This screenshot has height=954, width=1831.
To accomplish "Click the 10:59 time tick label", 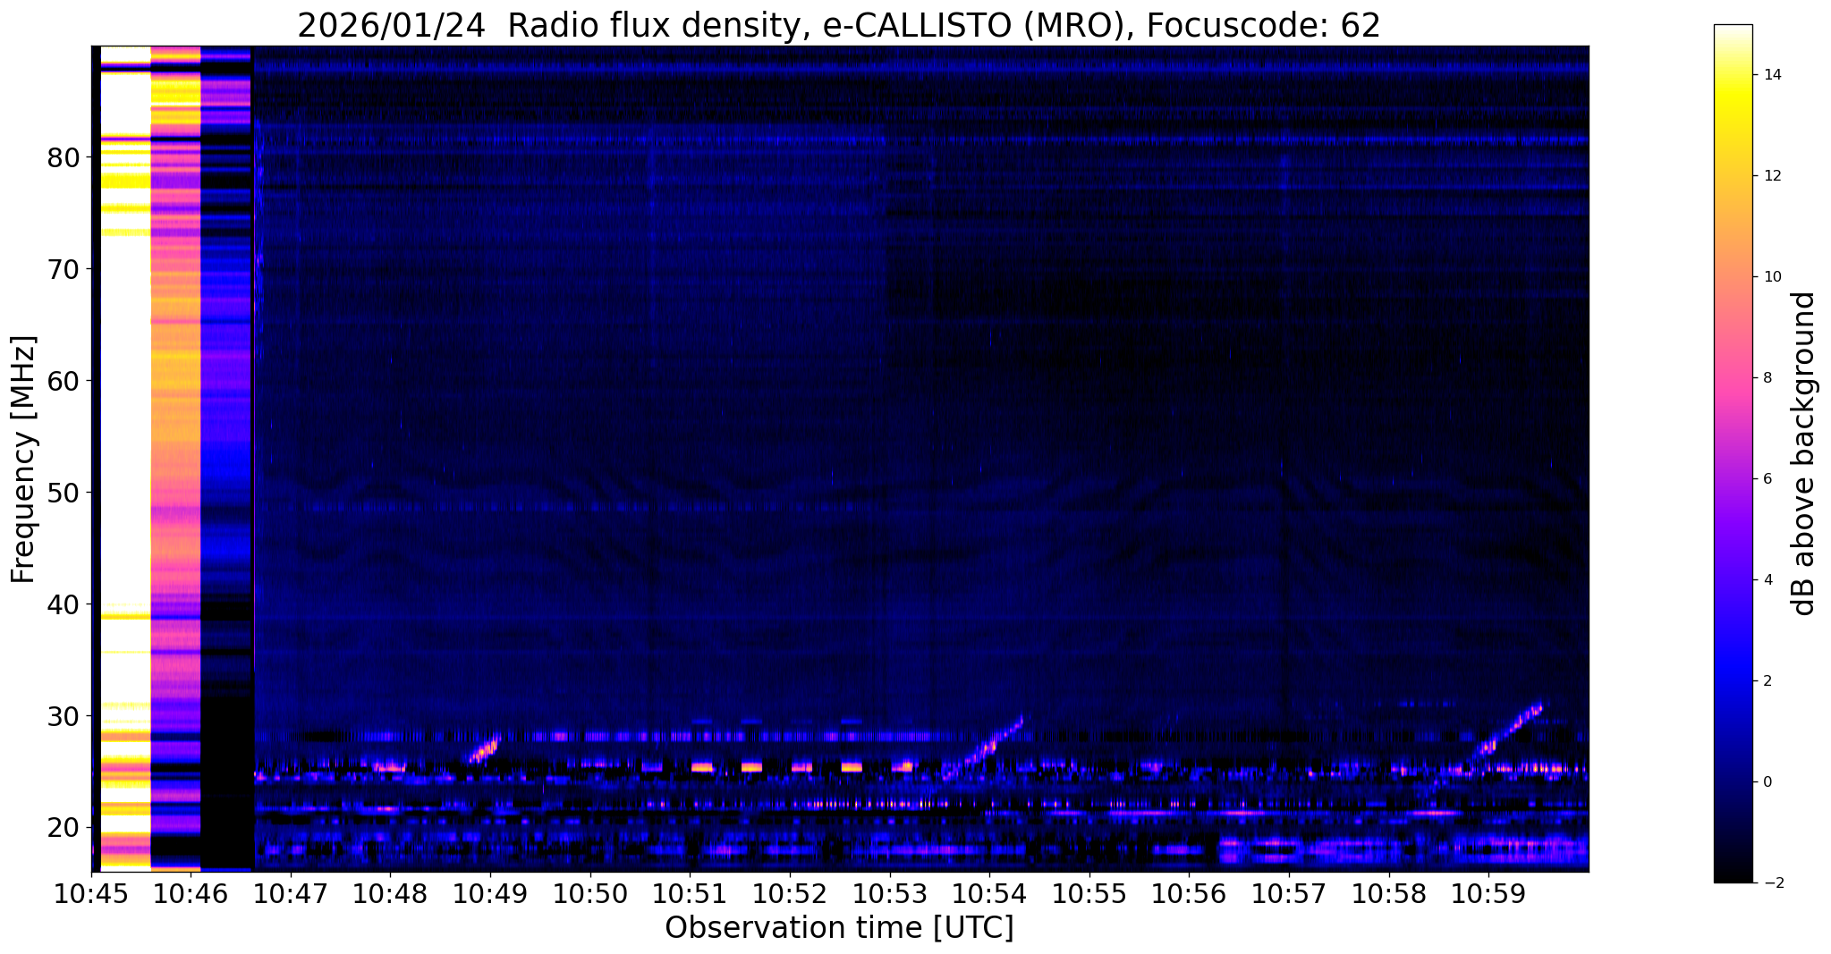I will [x=1488, y=893].
